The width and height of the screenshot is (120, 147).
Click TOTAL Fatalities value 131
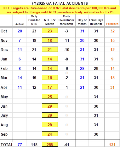click(x=112, y=145)
